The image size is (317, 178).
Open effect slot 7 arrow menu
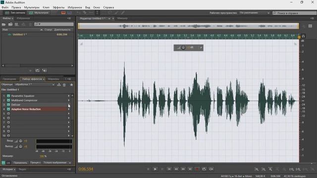click(x=69, y=123)
